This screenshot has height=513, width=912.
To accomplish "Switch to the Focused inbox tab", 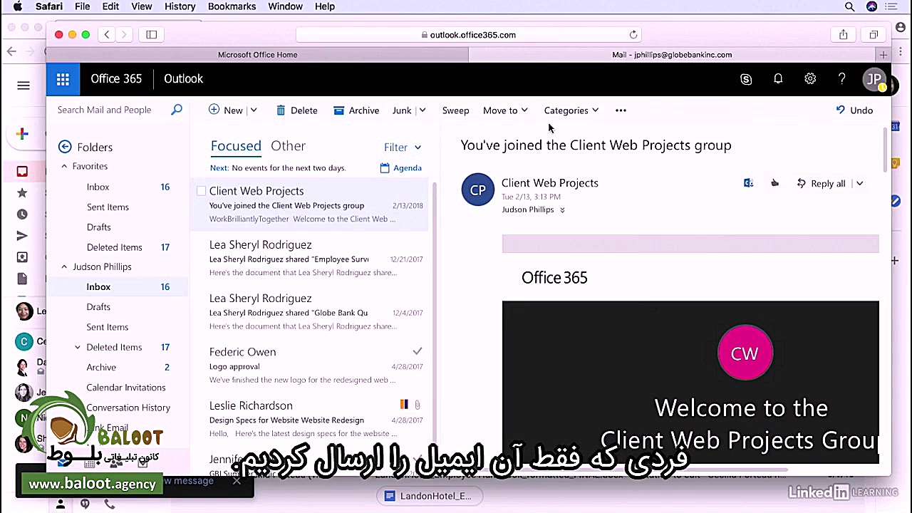I will pyautogui.click(x=236, y=146).
